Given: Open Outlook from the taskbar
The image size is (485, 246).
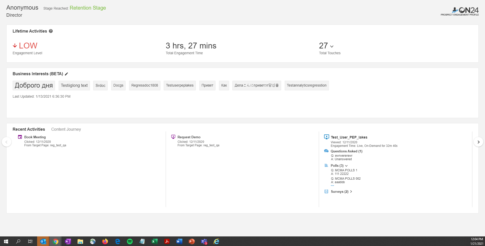Looking at the screenshot, I should (x=43, y=241).
